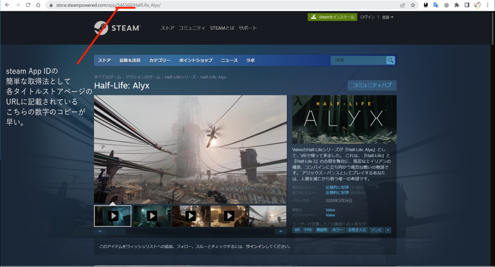Go to the browser home page icon
The width and height of the screenshot is (495, 267).
[x=38, y=5]
